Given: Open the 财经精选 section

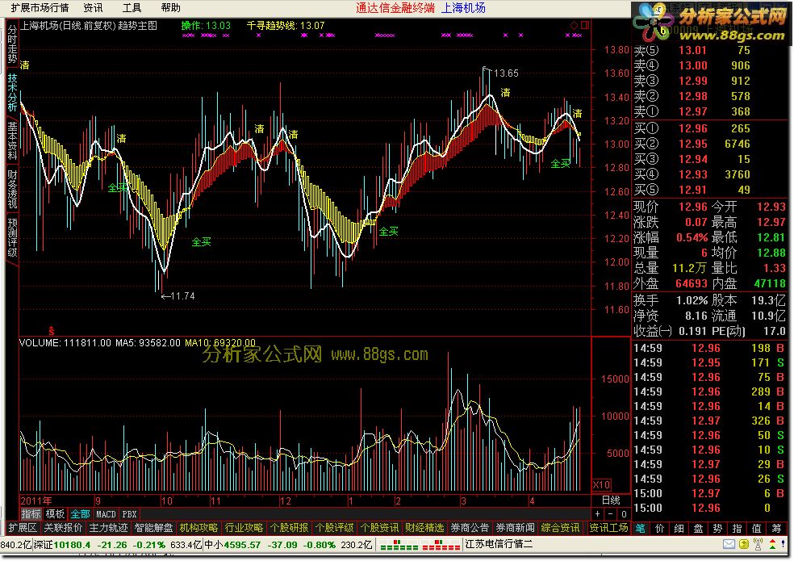Looking at the screenshot, I should point(424,528).
